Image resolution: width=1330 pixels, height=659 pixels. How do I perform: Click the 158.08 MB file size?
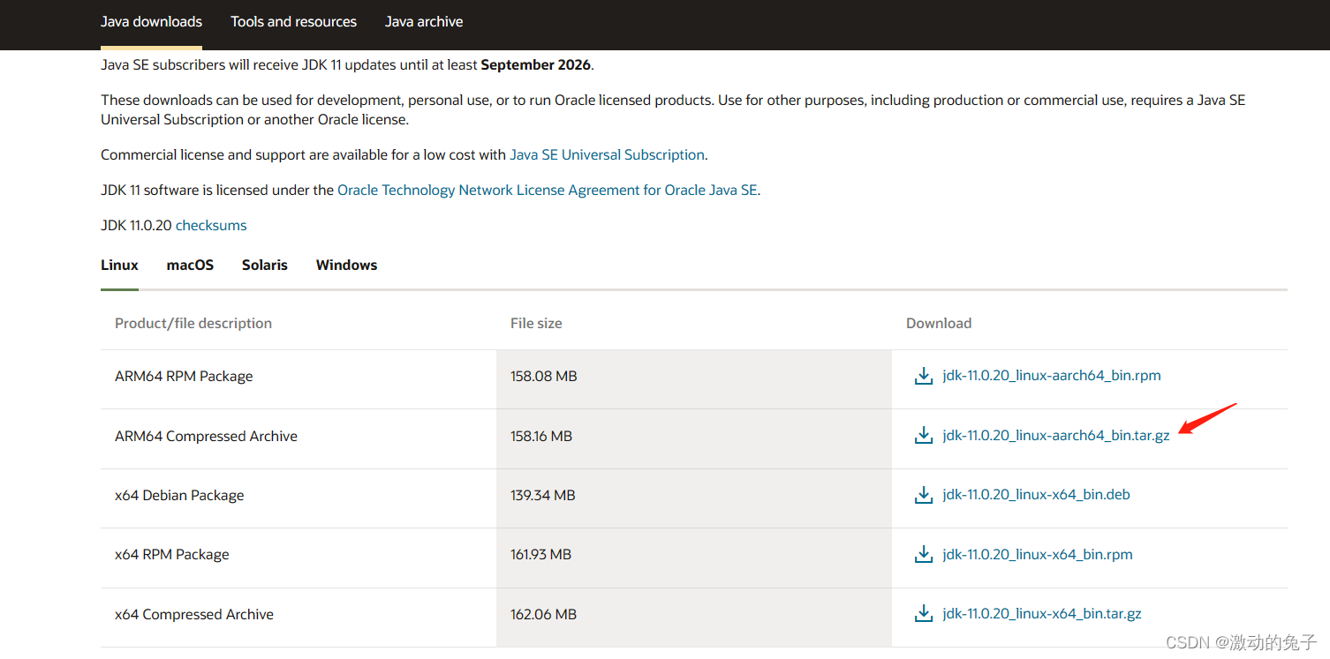(x=543, y=377)
